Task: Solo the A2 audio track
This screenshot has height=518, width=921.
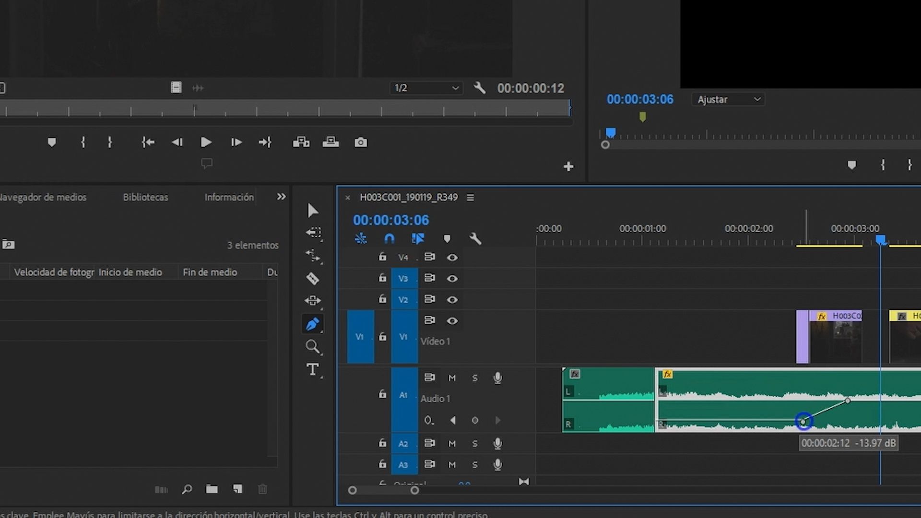Action: pyautogui.click(x=474, y=443)
